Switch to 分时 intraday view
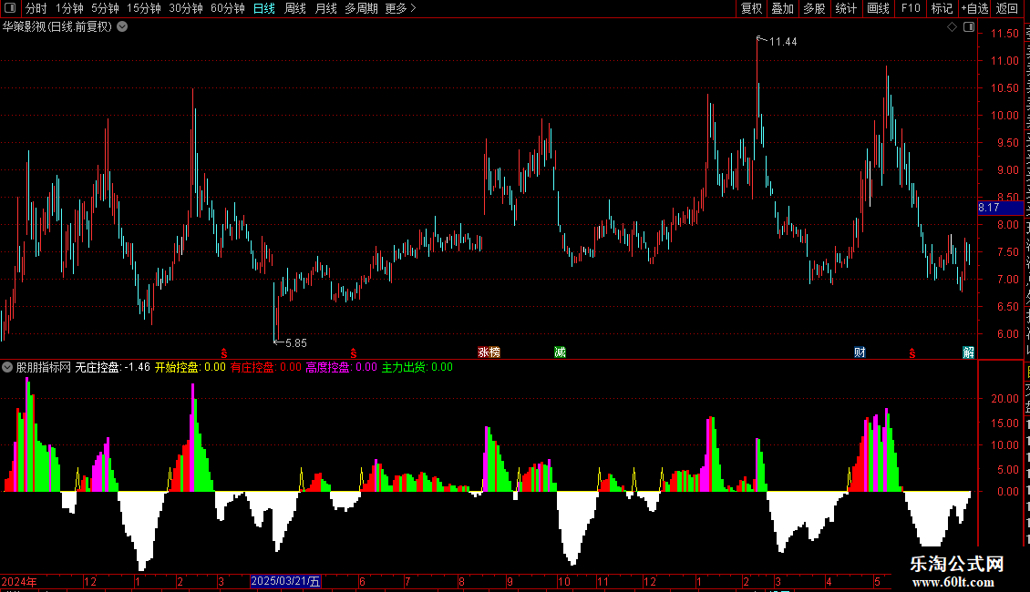The image size is (1030, 592). click(36, 8)
